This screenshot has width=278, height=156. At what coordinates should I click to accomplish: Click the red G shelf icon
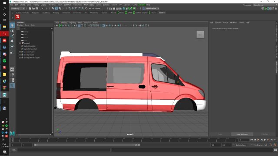(17, 17)
